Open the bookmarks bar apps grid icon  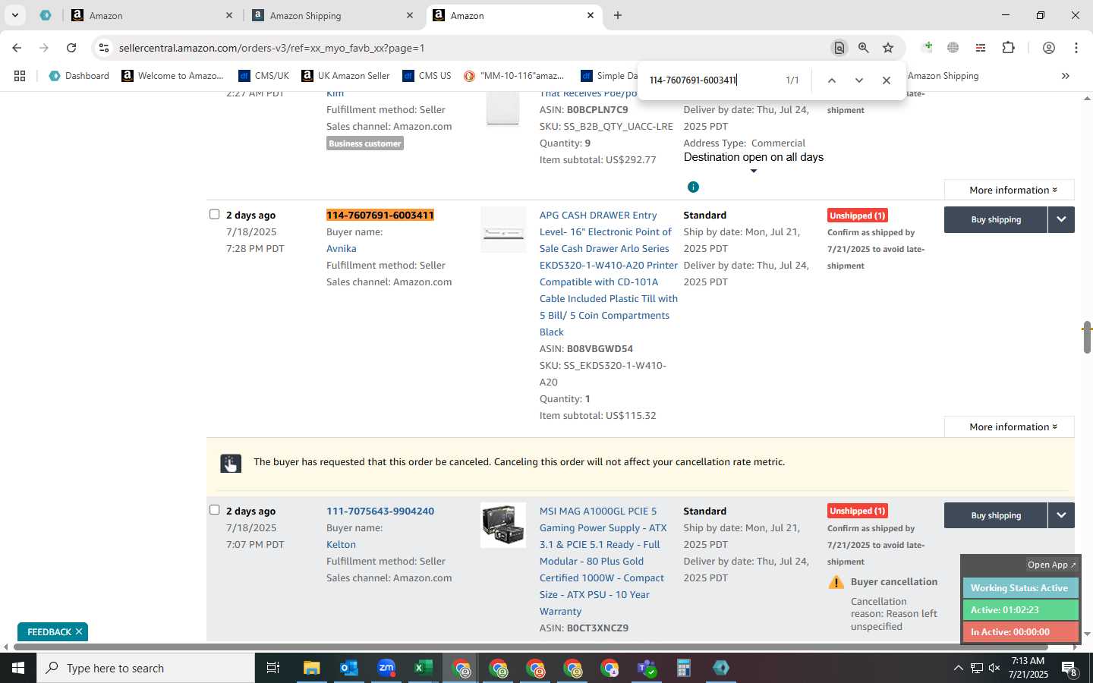coord(20,76)
